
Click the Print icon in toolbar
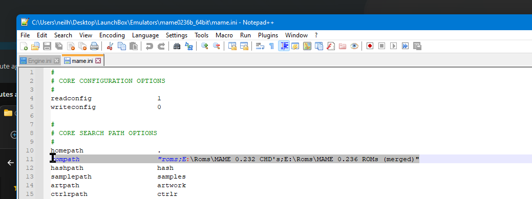click(x=94, y=46)
